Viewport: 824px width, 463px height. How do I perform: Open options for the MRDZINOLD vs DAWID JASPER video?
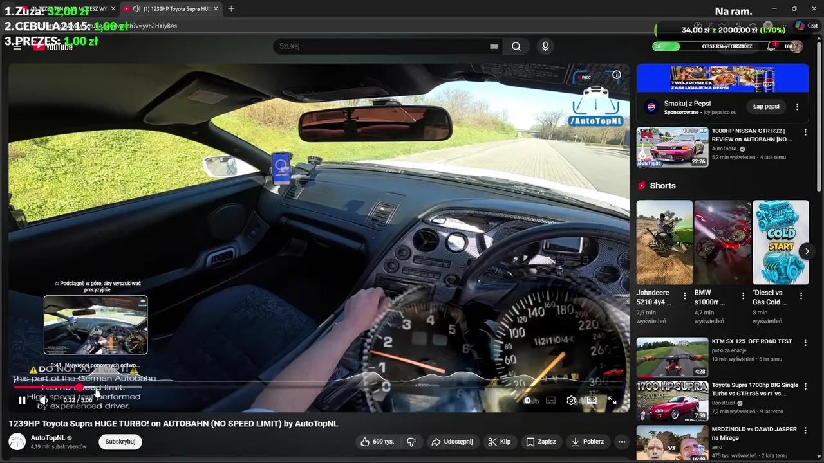805,430
